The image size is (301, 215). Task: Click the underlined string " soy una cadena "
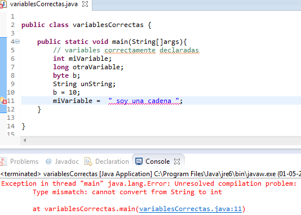click(x=144, y=101)
